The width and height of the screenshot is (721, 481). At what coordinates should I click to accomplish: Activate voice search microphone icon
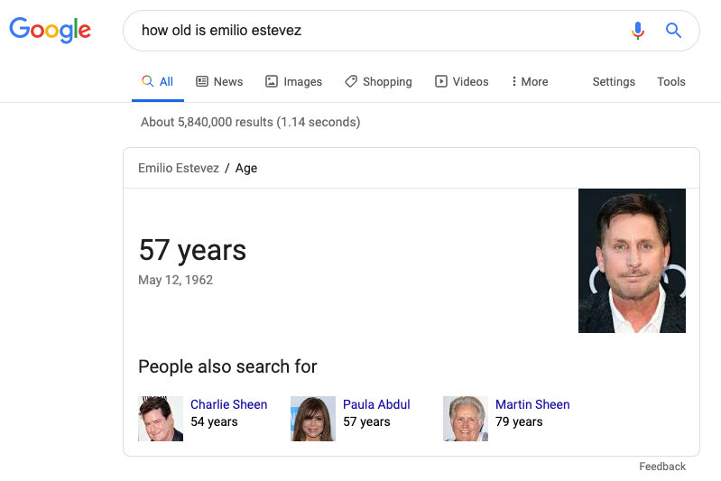tap(638, 31)
